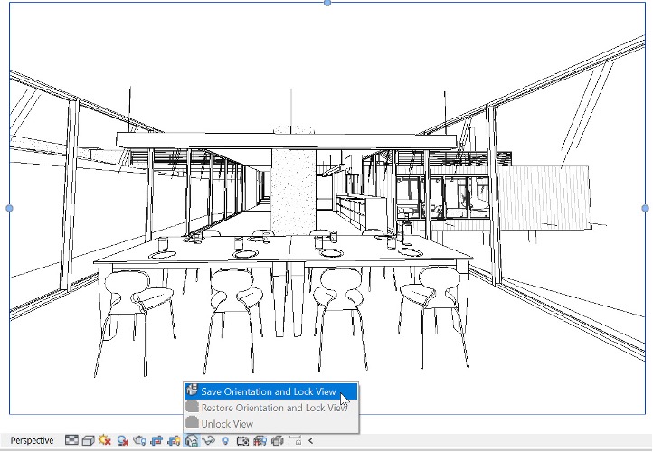653x452 pixels.
Task: Toggle the Reveal Constraints icon
Action: tap(295, 440)
